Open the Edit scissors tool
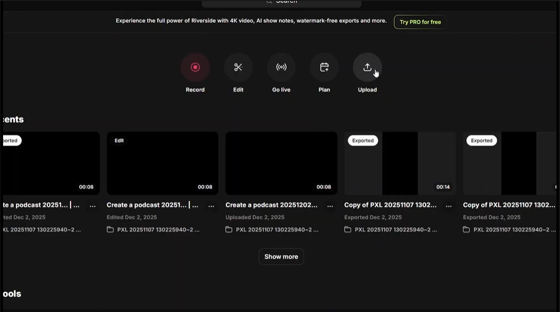 point(238,67)
